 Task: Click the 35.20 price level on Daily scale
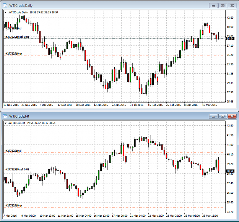click(230, 55)
